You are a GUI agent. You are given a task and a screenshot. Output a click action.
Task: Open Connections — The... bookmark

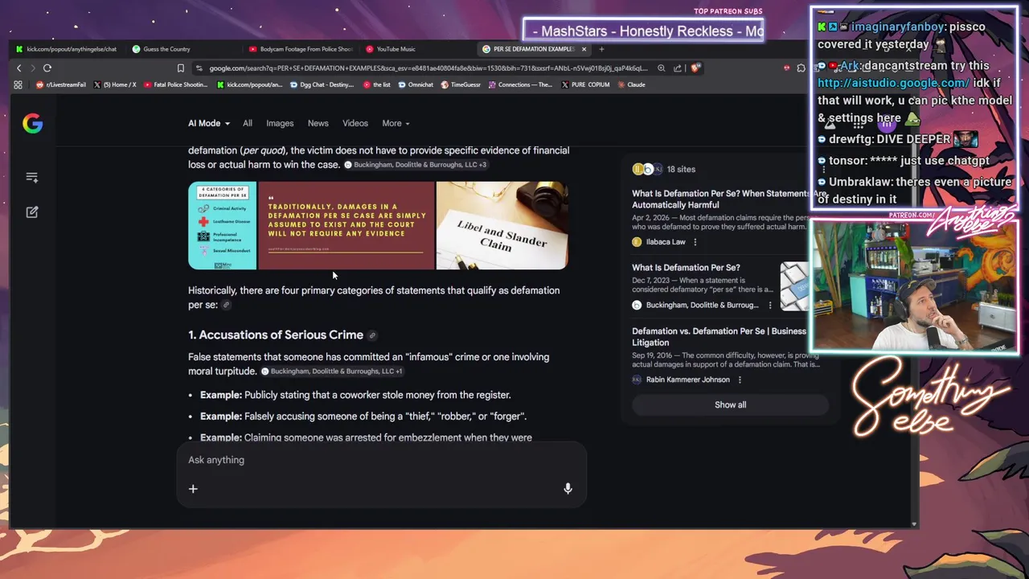click(520, 84)
